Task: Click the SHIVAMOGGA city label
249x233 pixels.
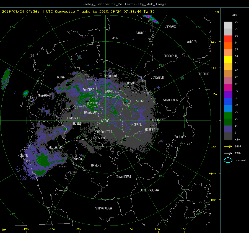Action: pos(103,208)
